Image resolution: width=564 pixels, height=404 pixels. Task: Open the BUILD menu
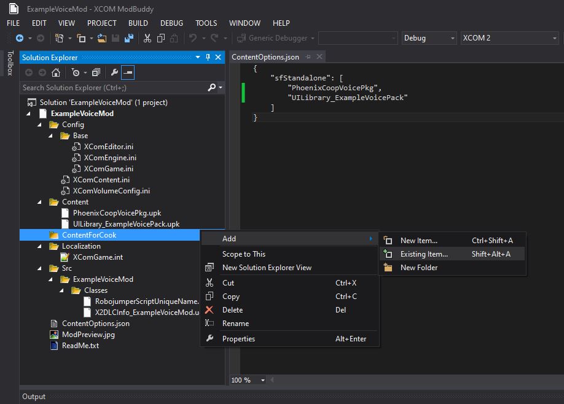coord(138,23)
